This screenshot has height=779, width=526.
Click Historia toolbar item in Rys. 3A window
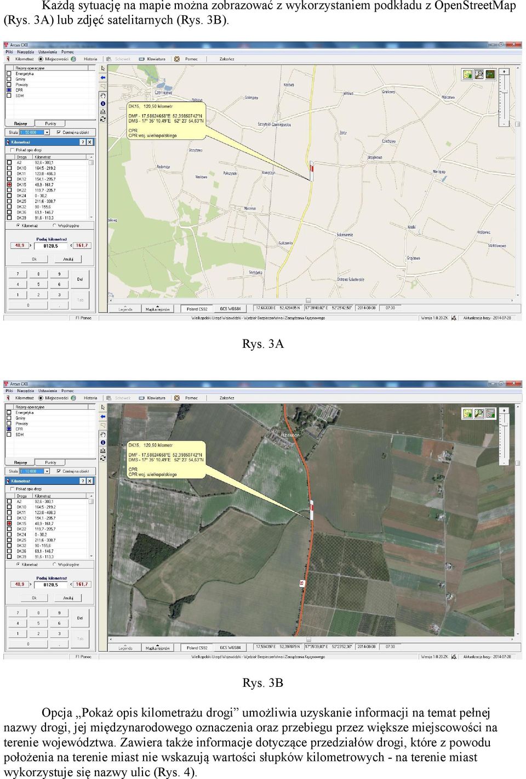pyautogui.click(x=90, y=59)
